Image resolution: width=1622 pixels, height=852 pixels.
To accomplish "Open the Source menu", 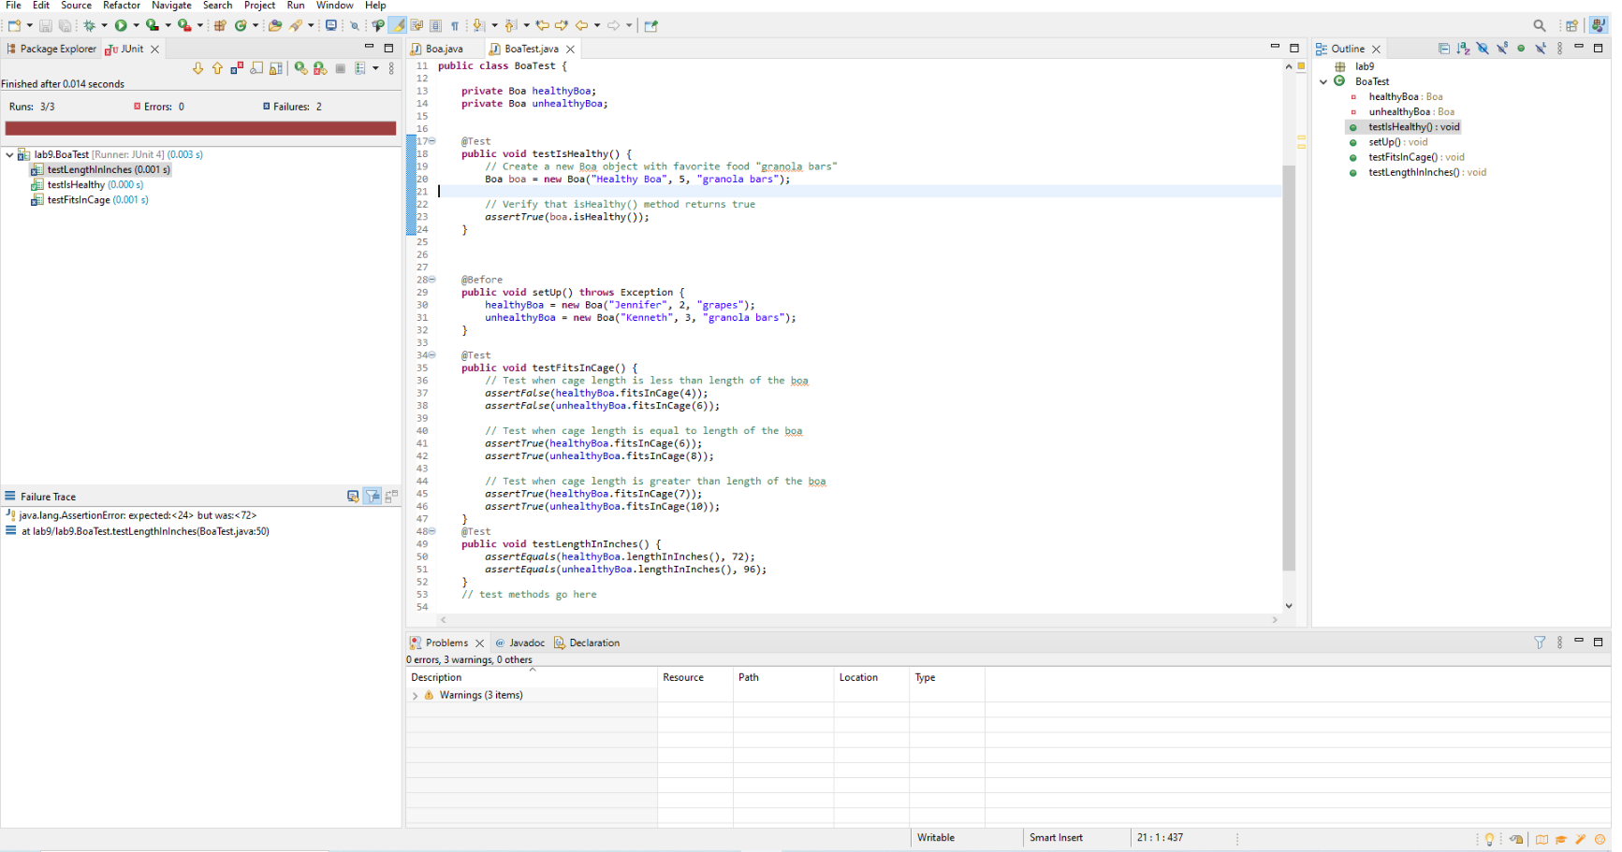I will 76,6.
